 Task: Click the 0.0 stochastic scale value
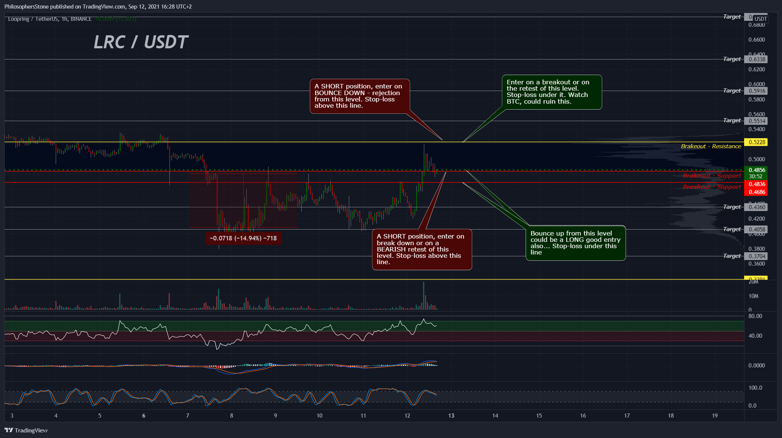752,406
